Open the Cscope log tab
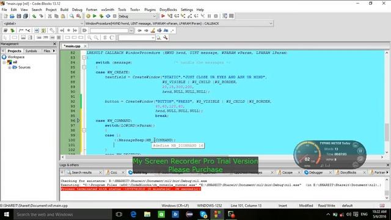 point(287,172)
